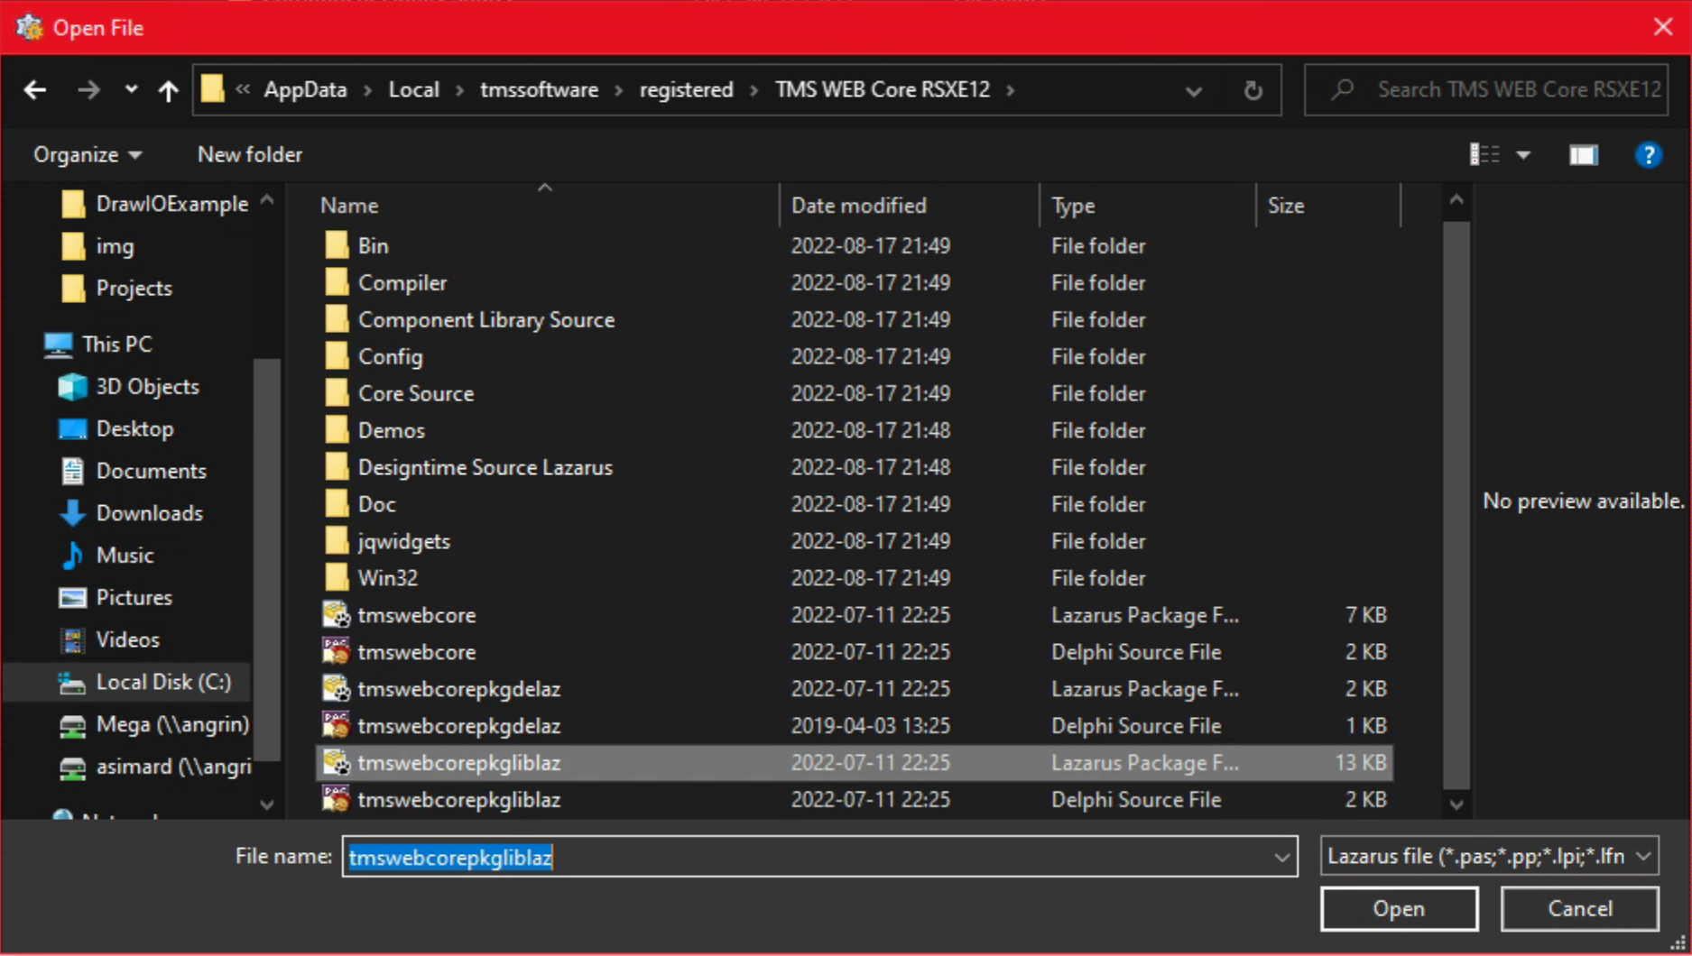Expand the chevron after TMS WEB Core RSXE12
Image resolution: width=1692 pixels, height=956 pixels.
coord(1010,90)
